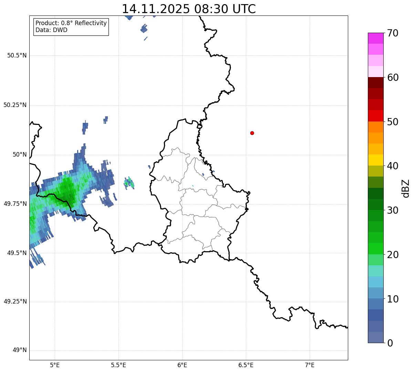Click 'Product: 0.8° Reflectivity' text
The image size is (414, 372).
coord(71,23)
